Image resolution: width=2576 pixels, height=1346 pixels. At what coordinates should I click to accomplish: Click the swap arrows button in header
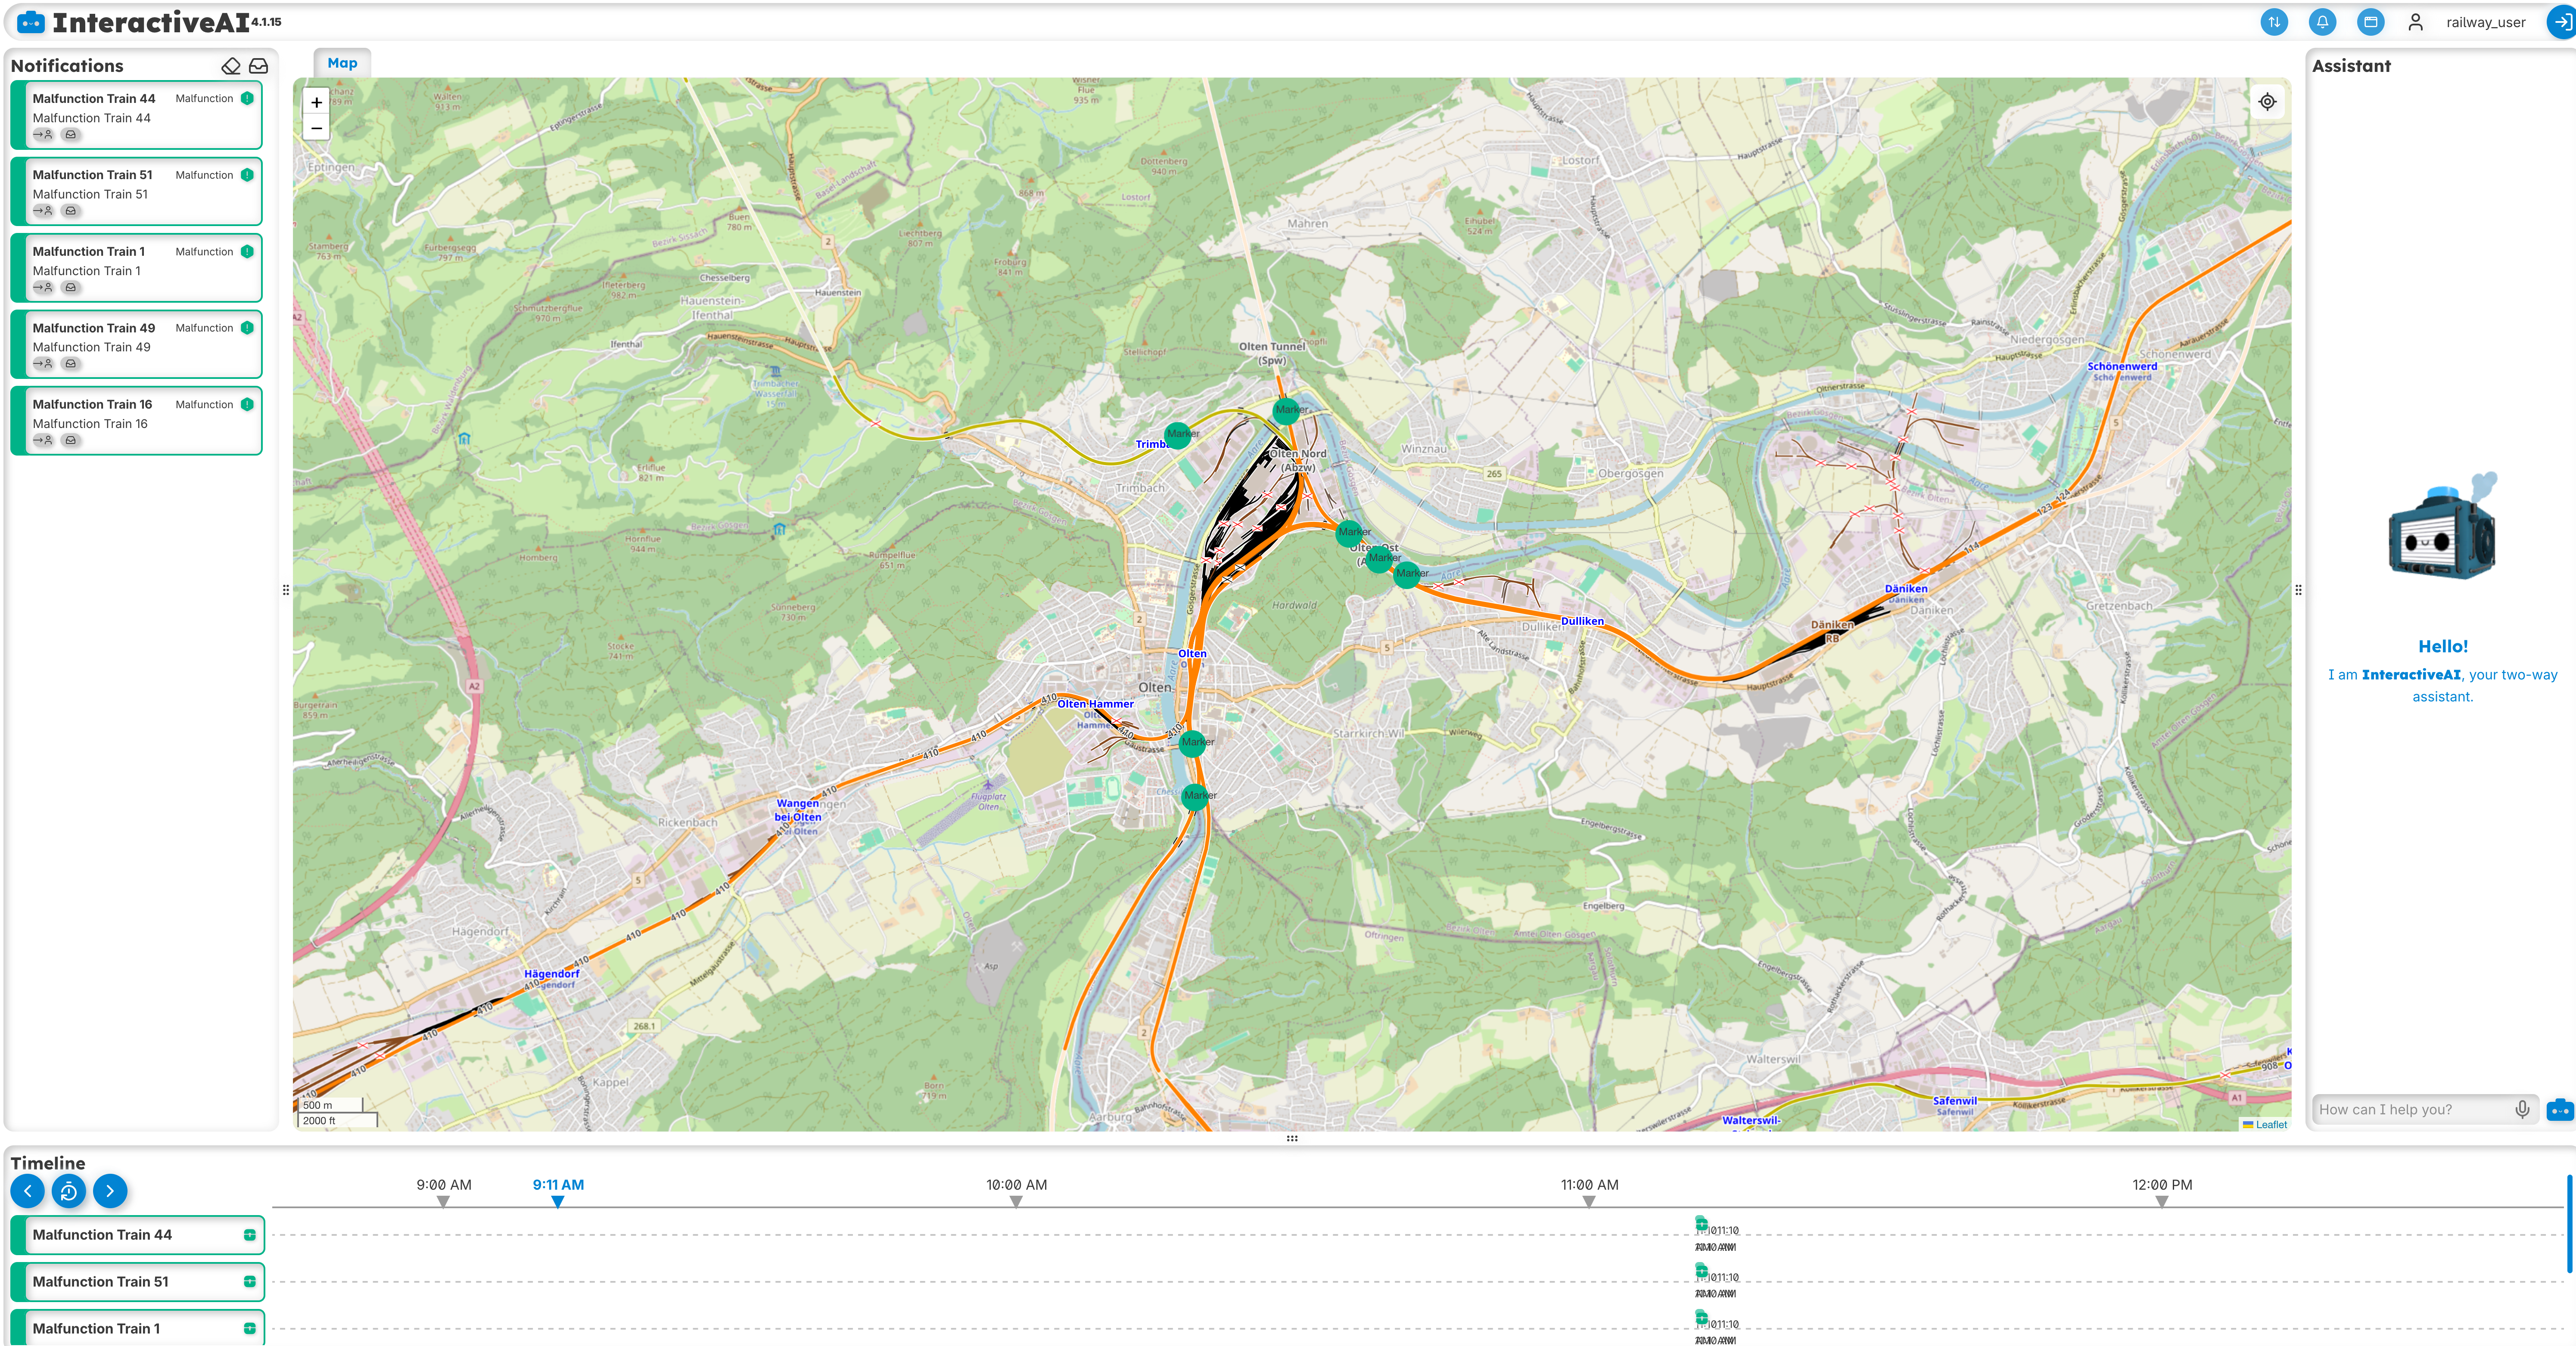click(2273, 22)
